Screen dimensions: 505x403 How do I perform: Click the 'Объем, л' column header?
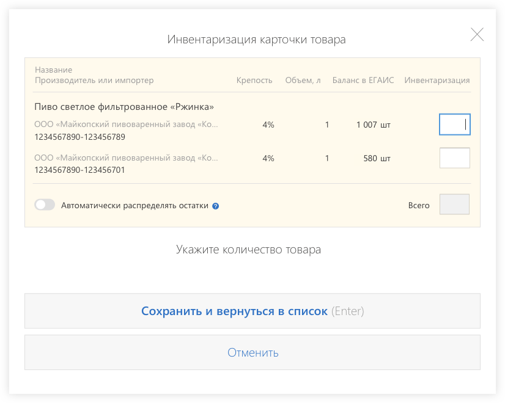pos(303,81)
